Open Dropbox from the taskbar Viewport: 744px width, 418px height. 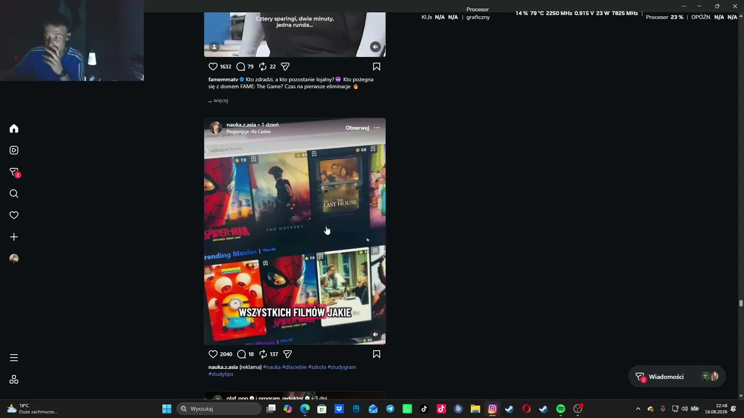339,409
